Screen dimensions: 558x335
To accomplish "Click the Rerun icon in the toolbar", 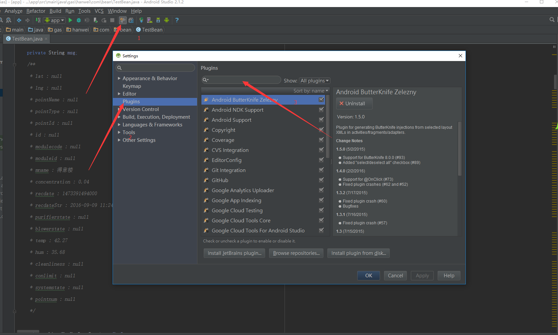I will pos(104,20).
